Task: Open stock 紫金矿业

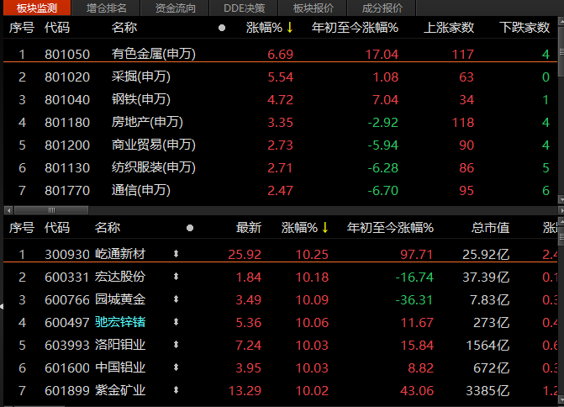Action: pos(120,390)
